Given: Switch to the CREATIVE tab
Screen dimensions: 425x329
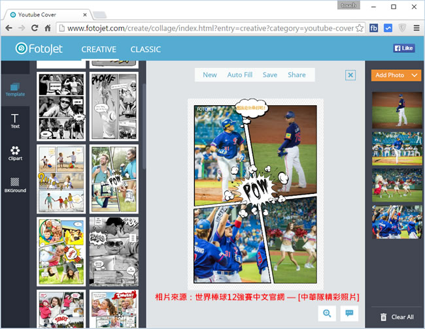Looking at the screenshot, I should (98, 49).
